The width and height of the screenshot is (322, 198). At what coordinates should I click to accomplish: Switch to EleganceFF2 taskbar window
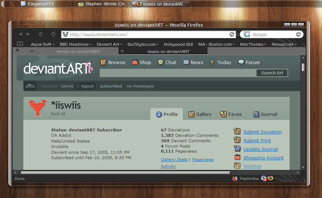(x=37, y=4)
